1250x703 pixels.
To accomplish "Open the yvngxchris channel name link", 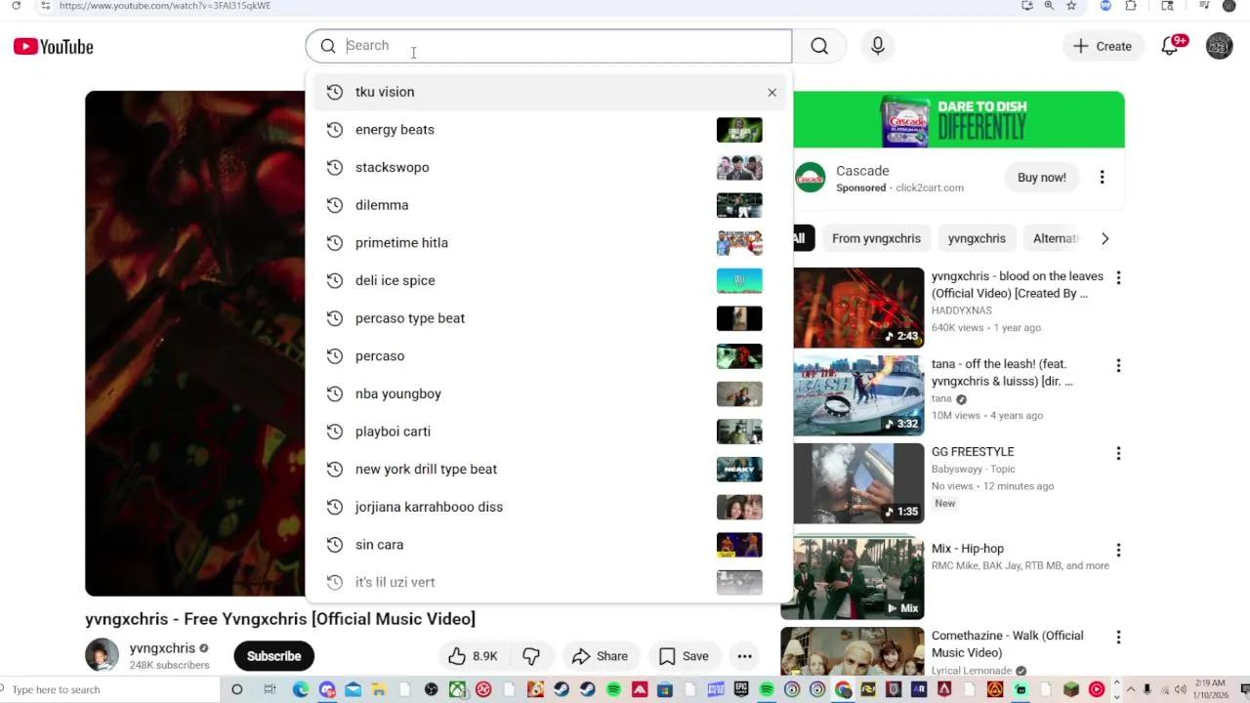I will pyautogui.click(x=162, y=648).
